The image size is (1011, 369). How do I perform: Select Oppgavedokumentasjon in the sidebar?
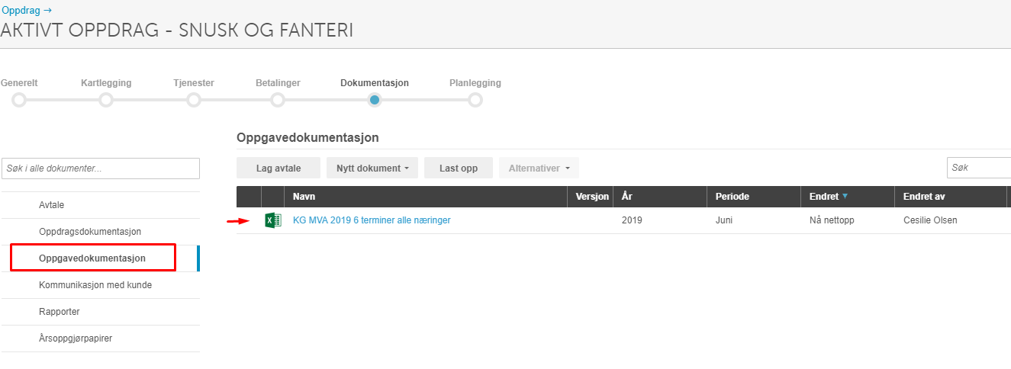[x=100, y=258]
